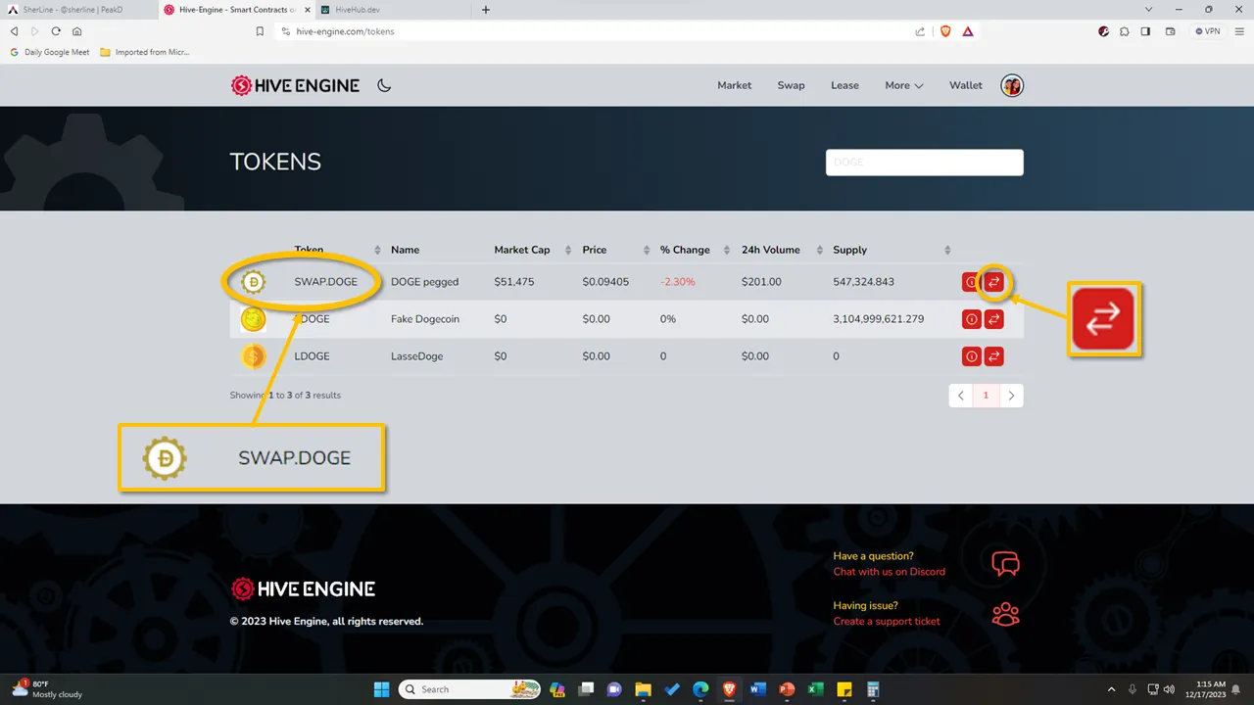Open Lease in navigation
The height and width of the screenshot is (705, 1254).
[844, 85]
